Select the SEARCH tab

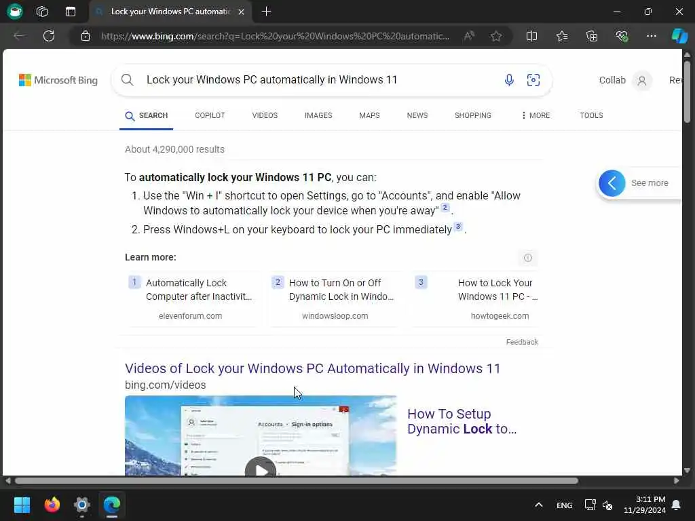[147, 115]
